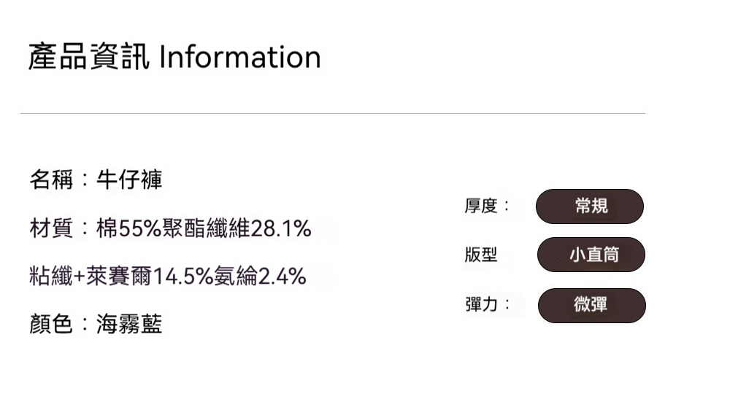Click the 顏色 field label
This screenshot has height=410, width=730.
(51, 324)
